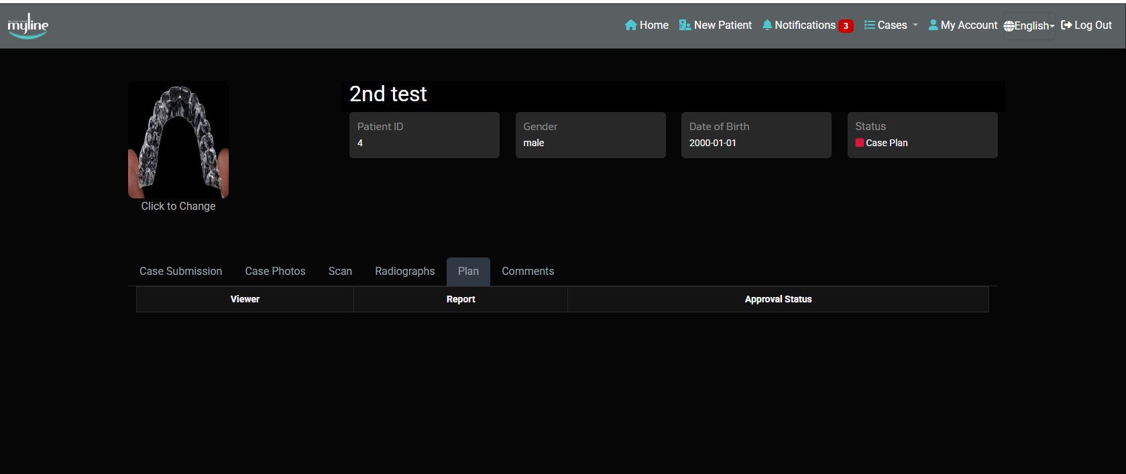Click the Log Out arrow icon

coord(1066,25)
